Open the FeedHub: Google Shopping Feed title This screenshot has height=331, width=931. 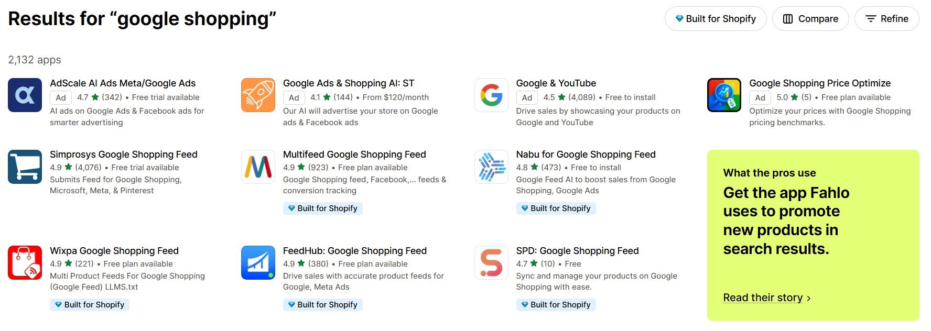coord(354,251)
